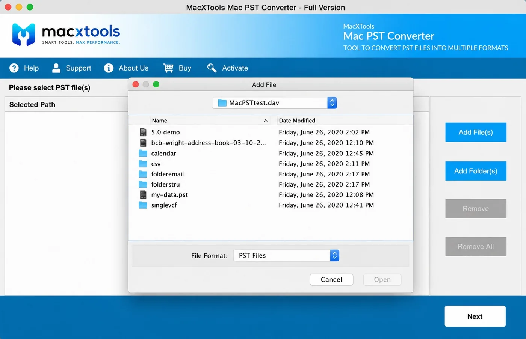Select the '5.0 demo' file name
Viewport: 526px width, 339px height.
(x=165, y=132)
